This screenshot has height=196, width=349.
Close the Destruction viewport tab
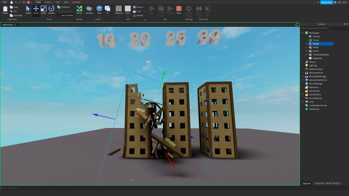(x=15, y=25)
